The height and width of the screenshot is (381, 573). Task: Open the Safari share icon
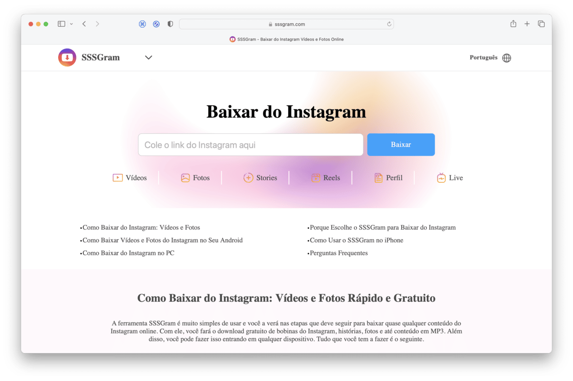point(513,24)
